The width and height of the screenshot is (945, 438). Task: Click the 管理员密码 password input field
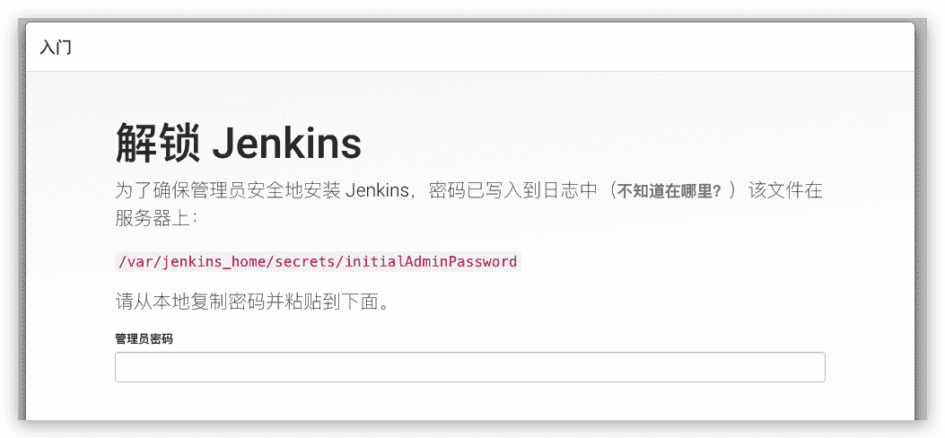click(x=469, y=367)
